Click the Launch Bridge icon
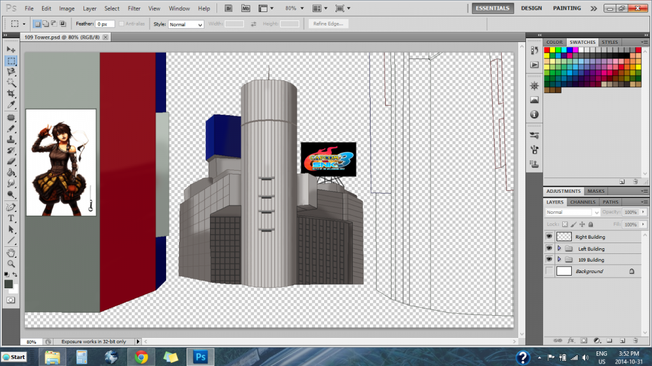652x366 pixels. [229, 8]
